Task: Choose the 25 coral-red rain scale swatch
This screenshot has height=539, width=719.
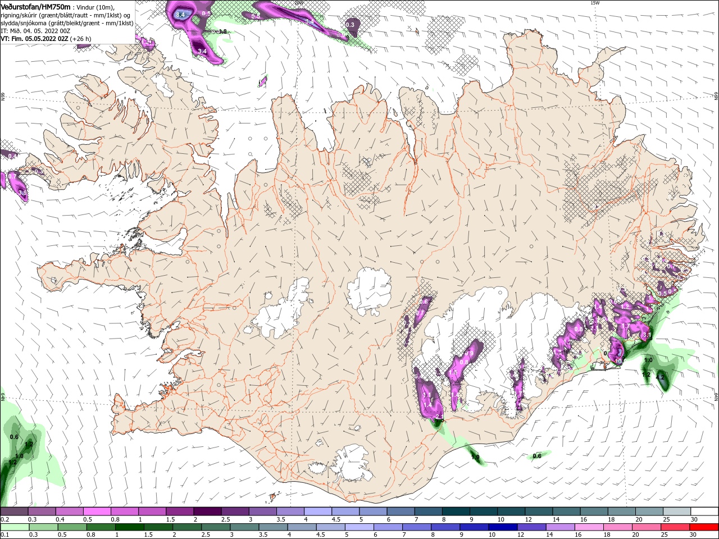Action: pos(676,527)
